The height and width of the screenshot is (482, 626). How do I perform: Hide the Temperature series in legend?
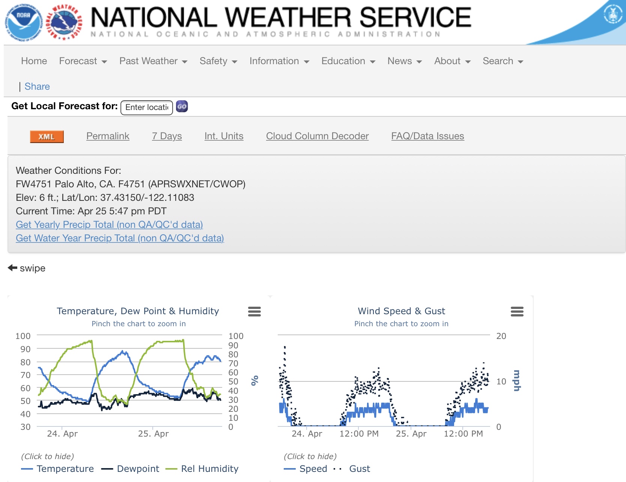(57, 468)
